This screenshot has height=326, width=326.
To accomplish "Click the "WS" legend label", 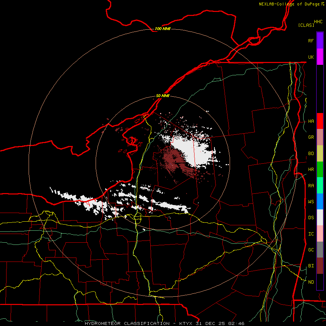I will (x=311, y=201).
